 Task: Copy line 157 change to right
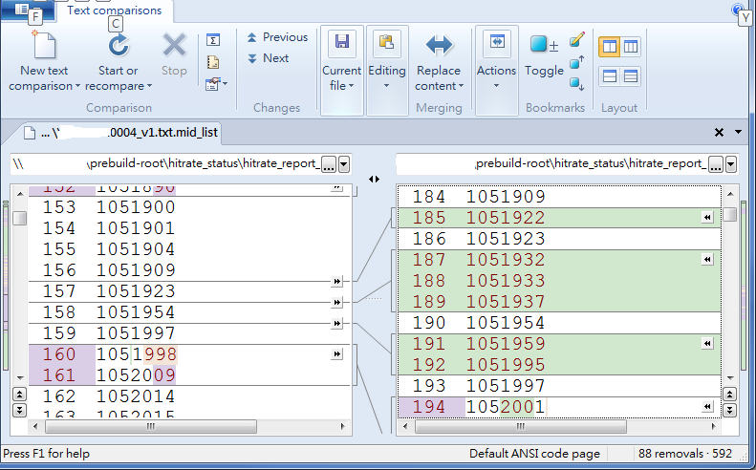(x=336, y=281)
